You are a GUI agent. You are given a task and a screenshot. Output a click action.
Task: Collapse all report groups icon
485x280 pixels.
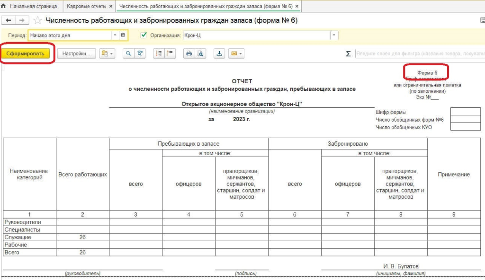(170, 53)
